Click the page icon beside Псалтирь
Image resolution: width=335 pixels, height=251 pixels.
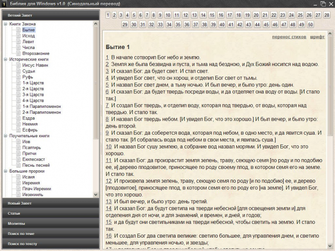(x=19, y=148)
